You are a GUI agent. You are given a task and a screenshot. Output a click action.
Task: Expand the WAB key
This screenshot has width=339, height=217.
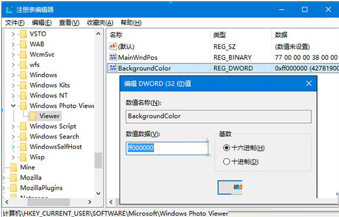click(13, 44)
